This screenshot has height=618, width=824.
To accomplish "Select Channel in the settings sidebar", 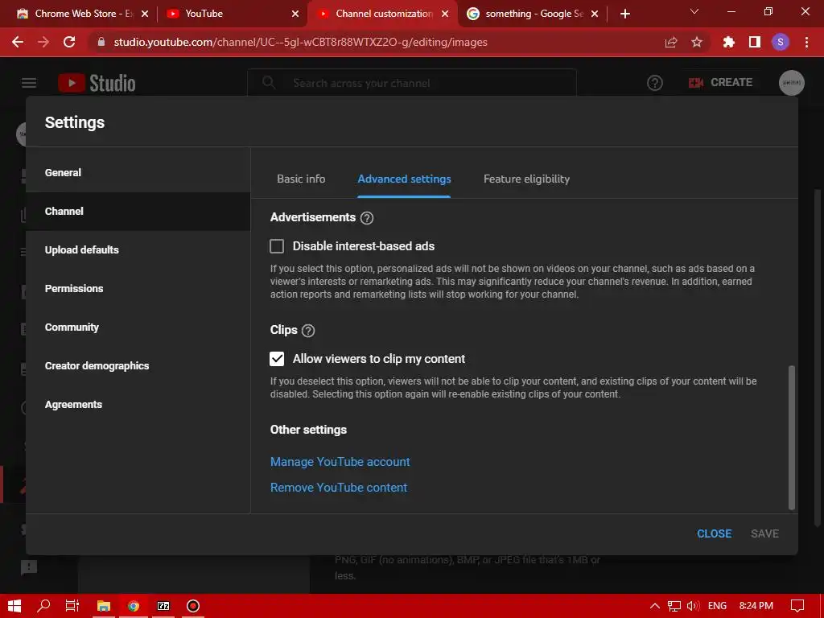I will point(138,212).
